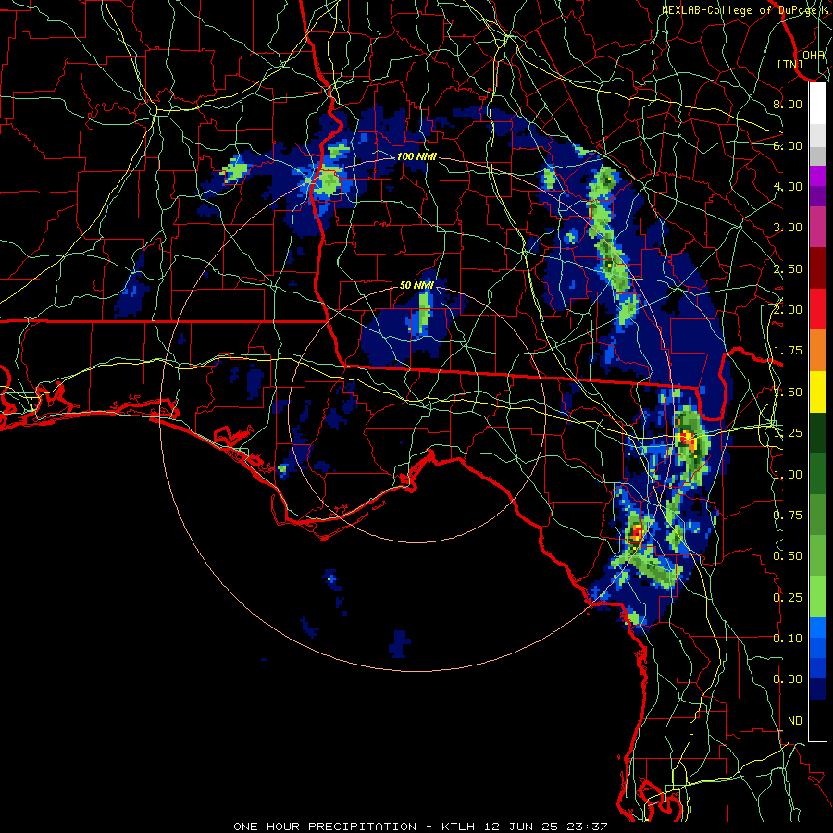Click the 0.25 legend value
This screenshot has height=833, width=833.
pyautogui.click(x=788, y=598)
